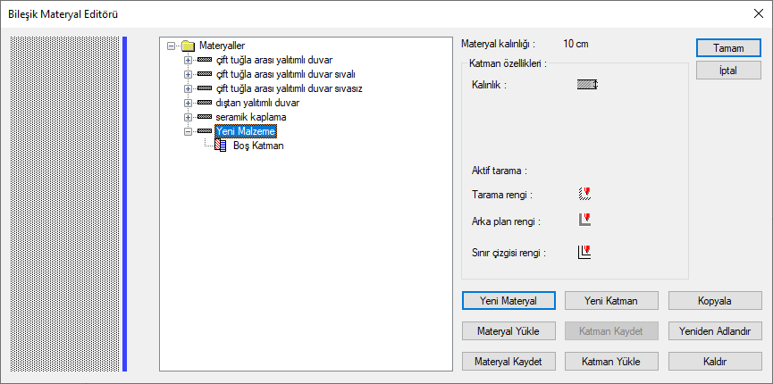
Task: Expand the dıştan yalıtımlı duvar node
Action: tap(188, 103)
